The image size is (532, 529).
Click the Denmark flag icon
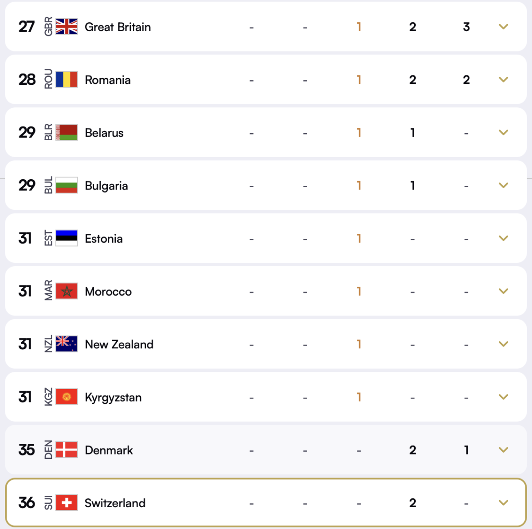67,450
